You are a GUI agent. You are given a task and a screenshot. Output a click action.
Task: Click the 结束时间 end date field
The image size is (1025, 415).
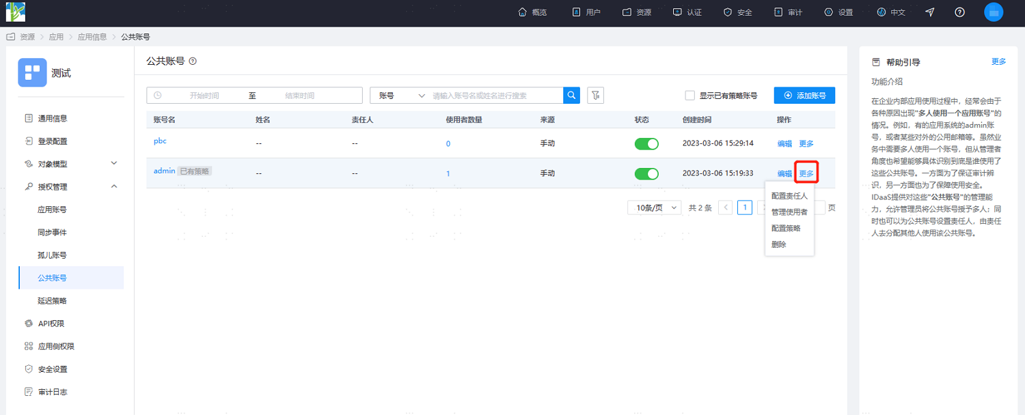pyautogui.click(x=299, y=96)
